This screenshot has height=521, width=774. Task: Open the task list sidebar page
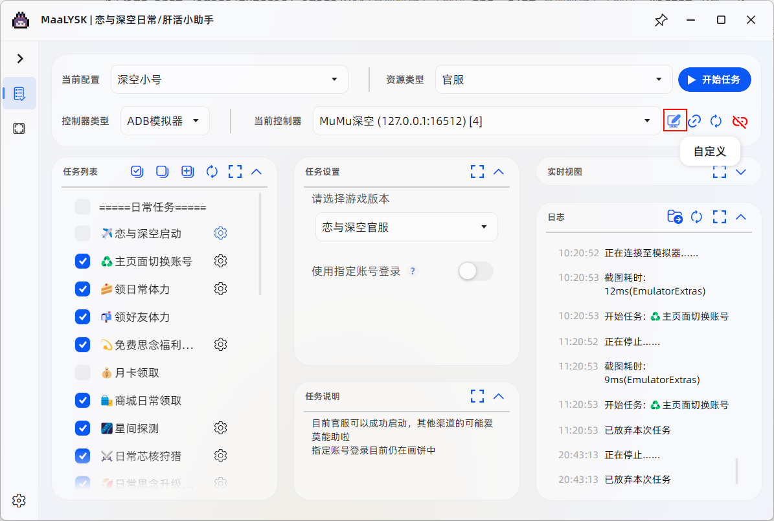pos(19,93)
